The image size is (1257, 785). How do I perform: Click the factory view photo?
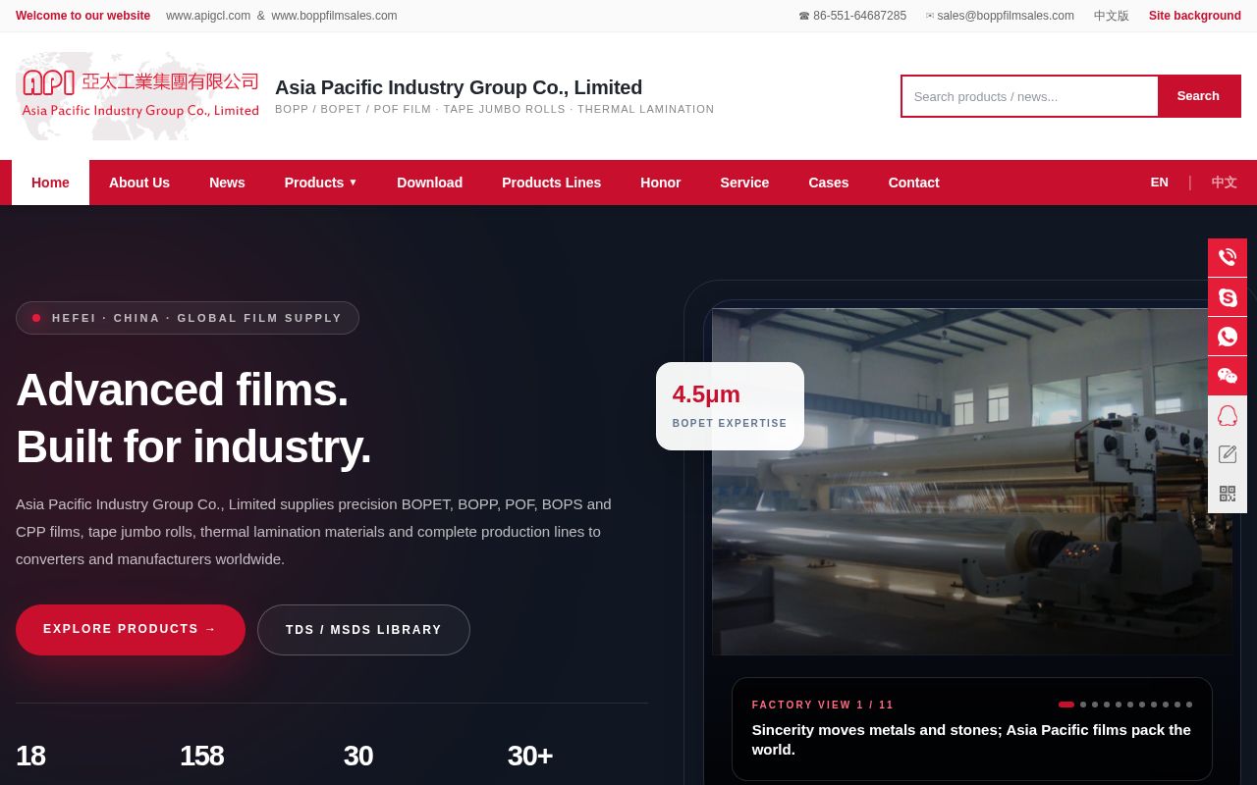tap(972, 482)
